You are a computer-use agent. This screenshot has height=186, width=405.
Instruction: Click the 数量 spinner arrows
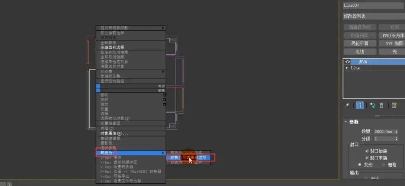[397, 132]
